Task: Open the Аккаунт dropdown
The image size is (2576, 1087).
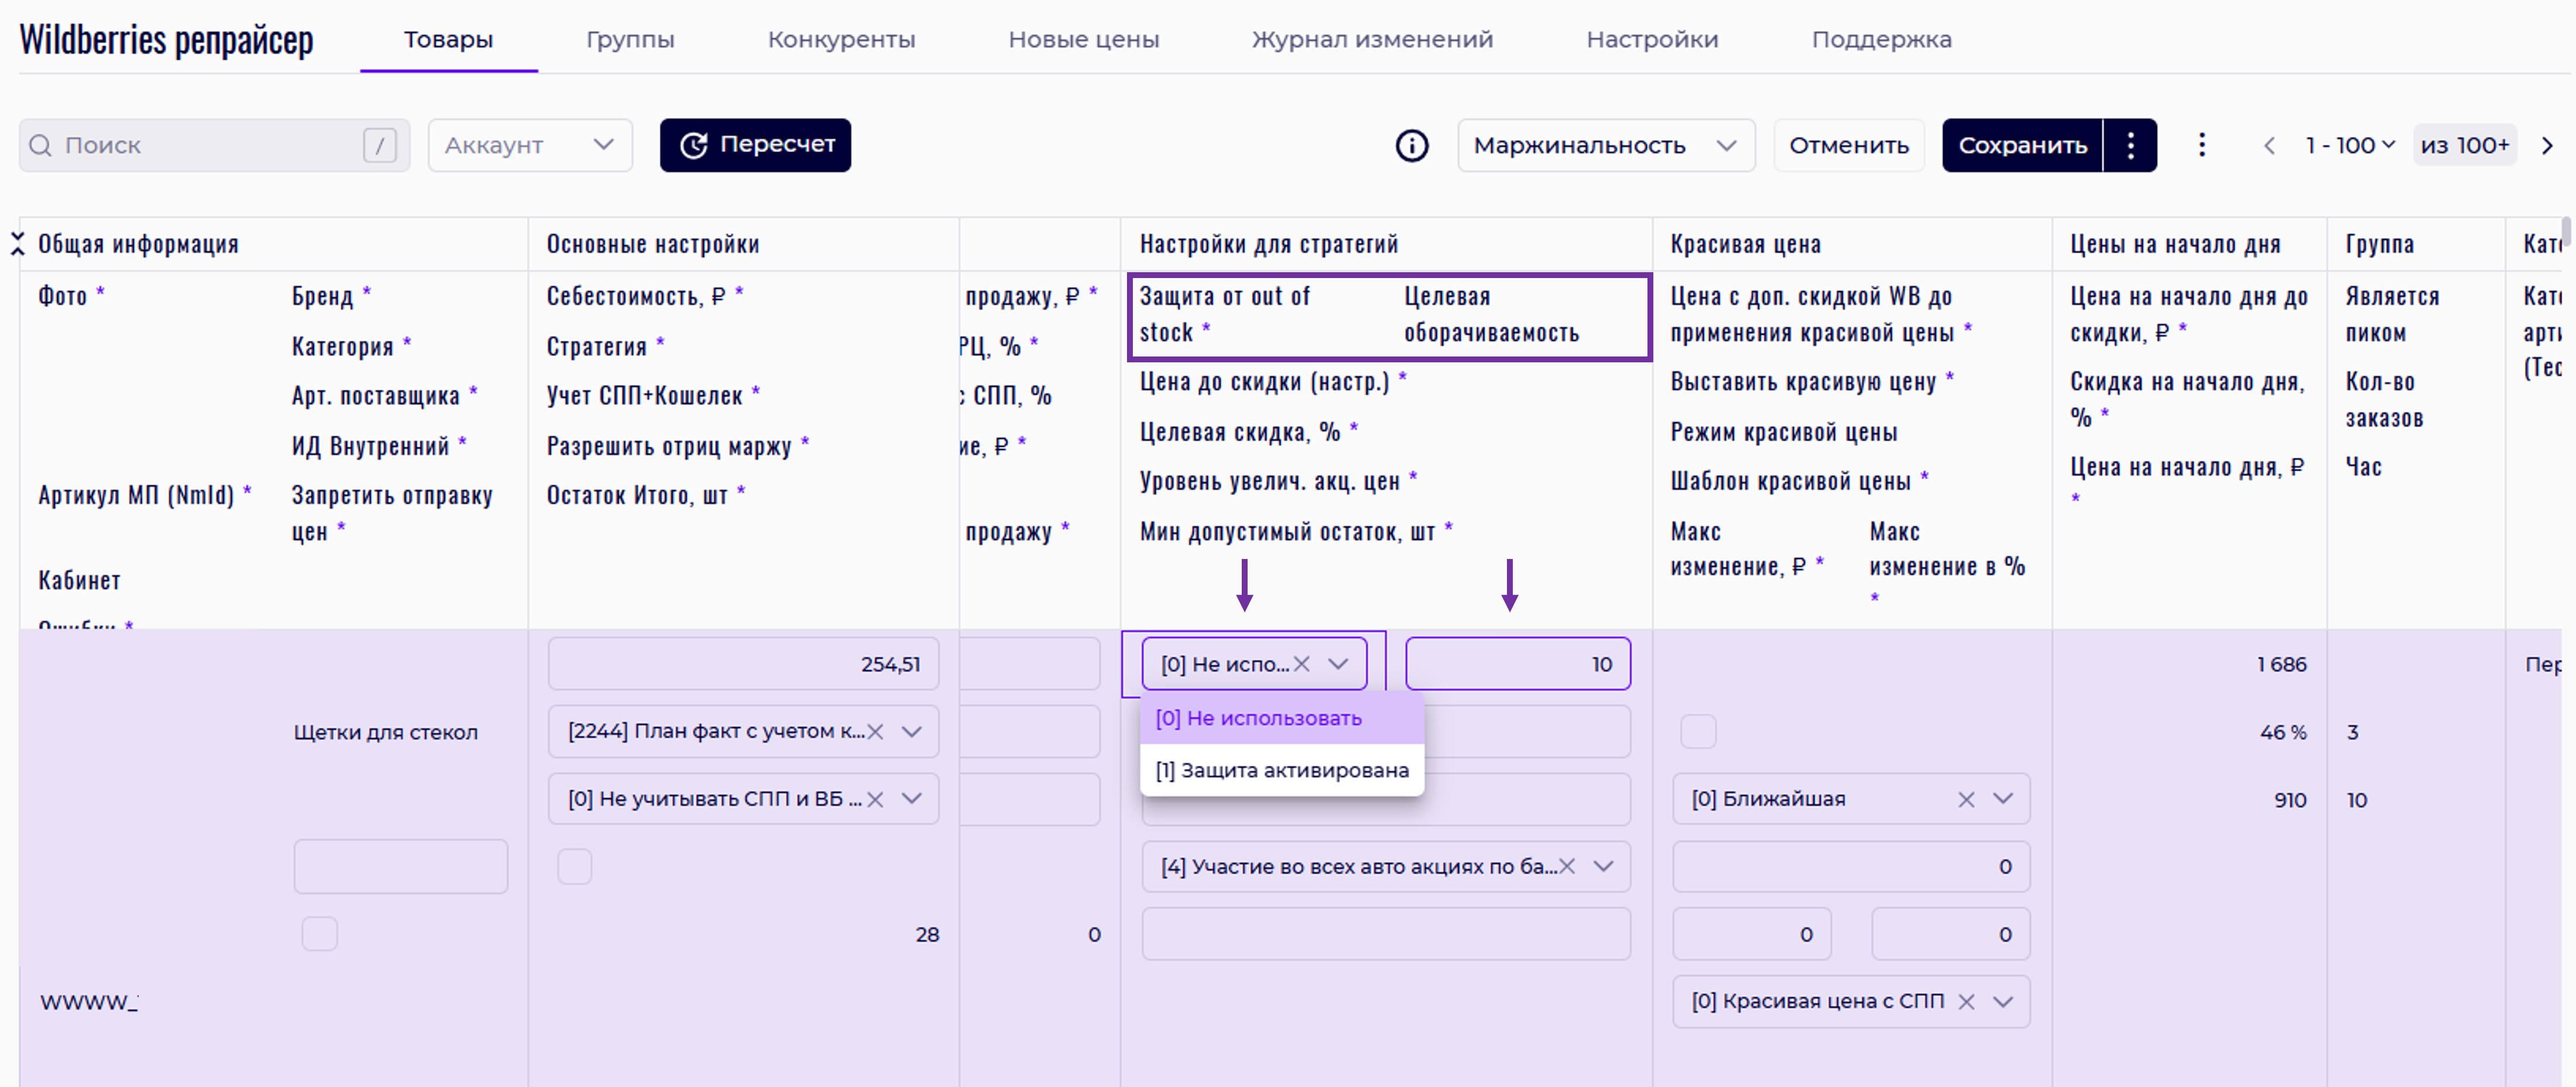Action: (x=530, y=146)
